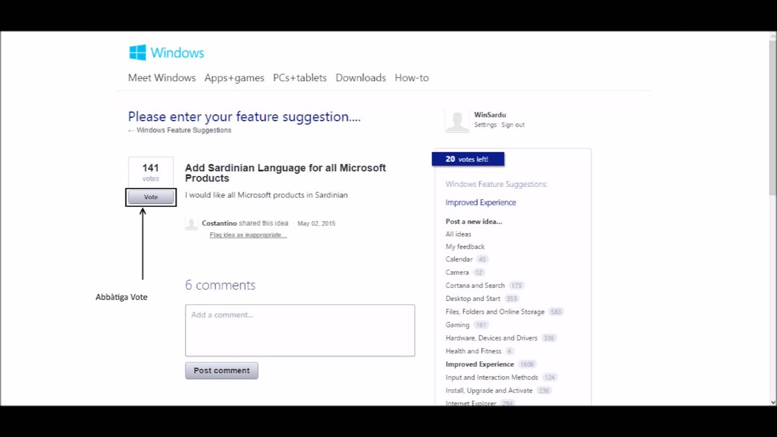The height and width of the screenshot is (437, 777).
Task: Select Cortana and Search category
Action: [475, 285]
